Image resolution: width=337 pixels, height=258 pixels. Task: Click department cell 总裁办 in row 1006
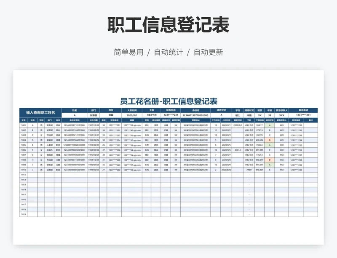click(49, 150)
